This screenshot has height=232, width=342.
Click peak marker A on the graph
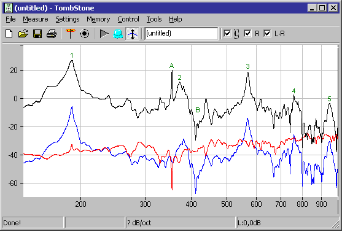pos(171,66)
